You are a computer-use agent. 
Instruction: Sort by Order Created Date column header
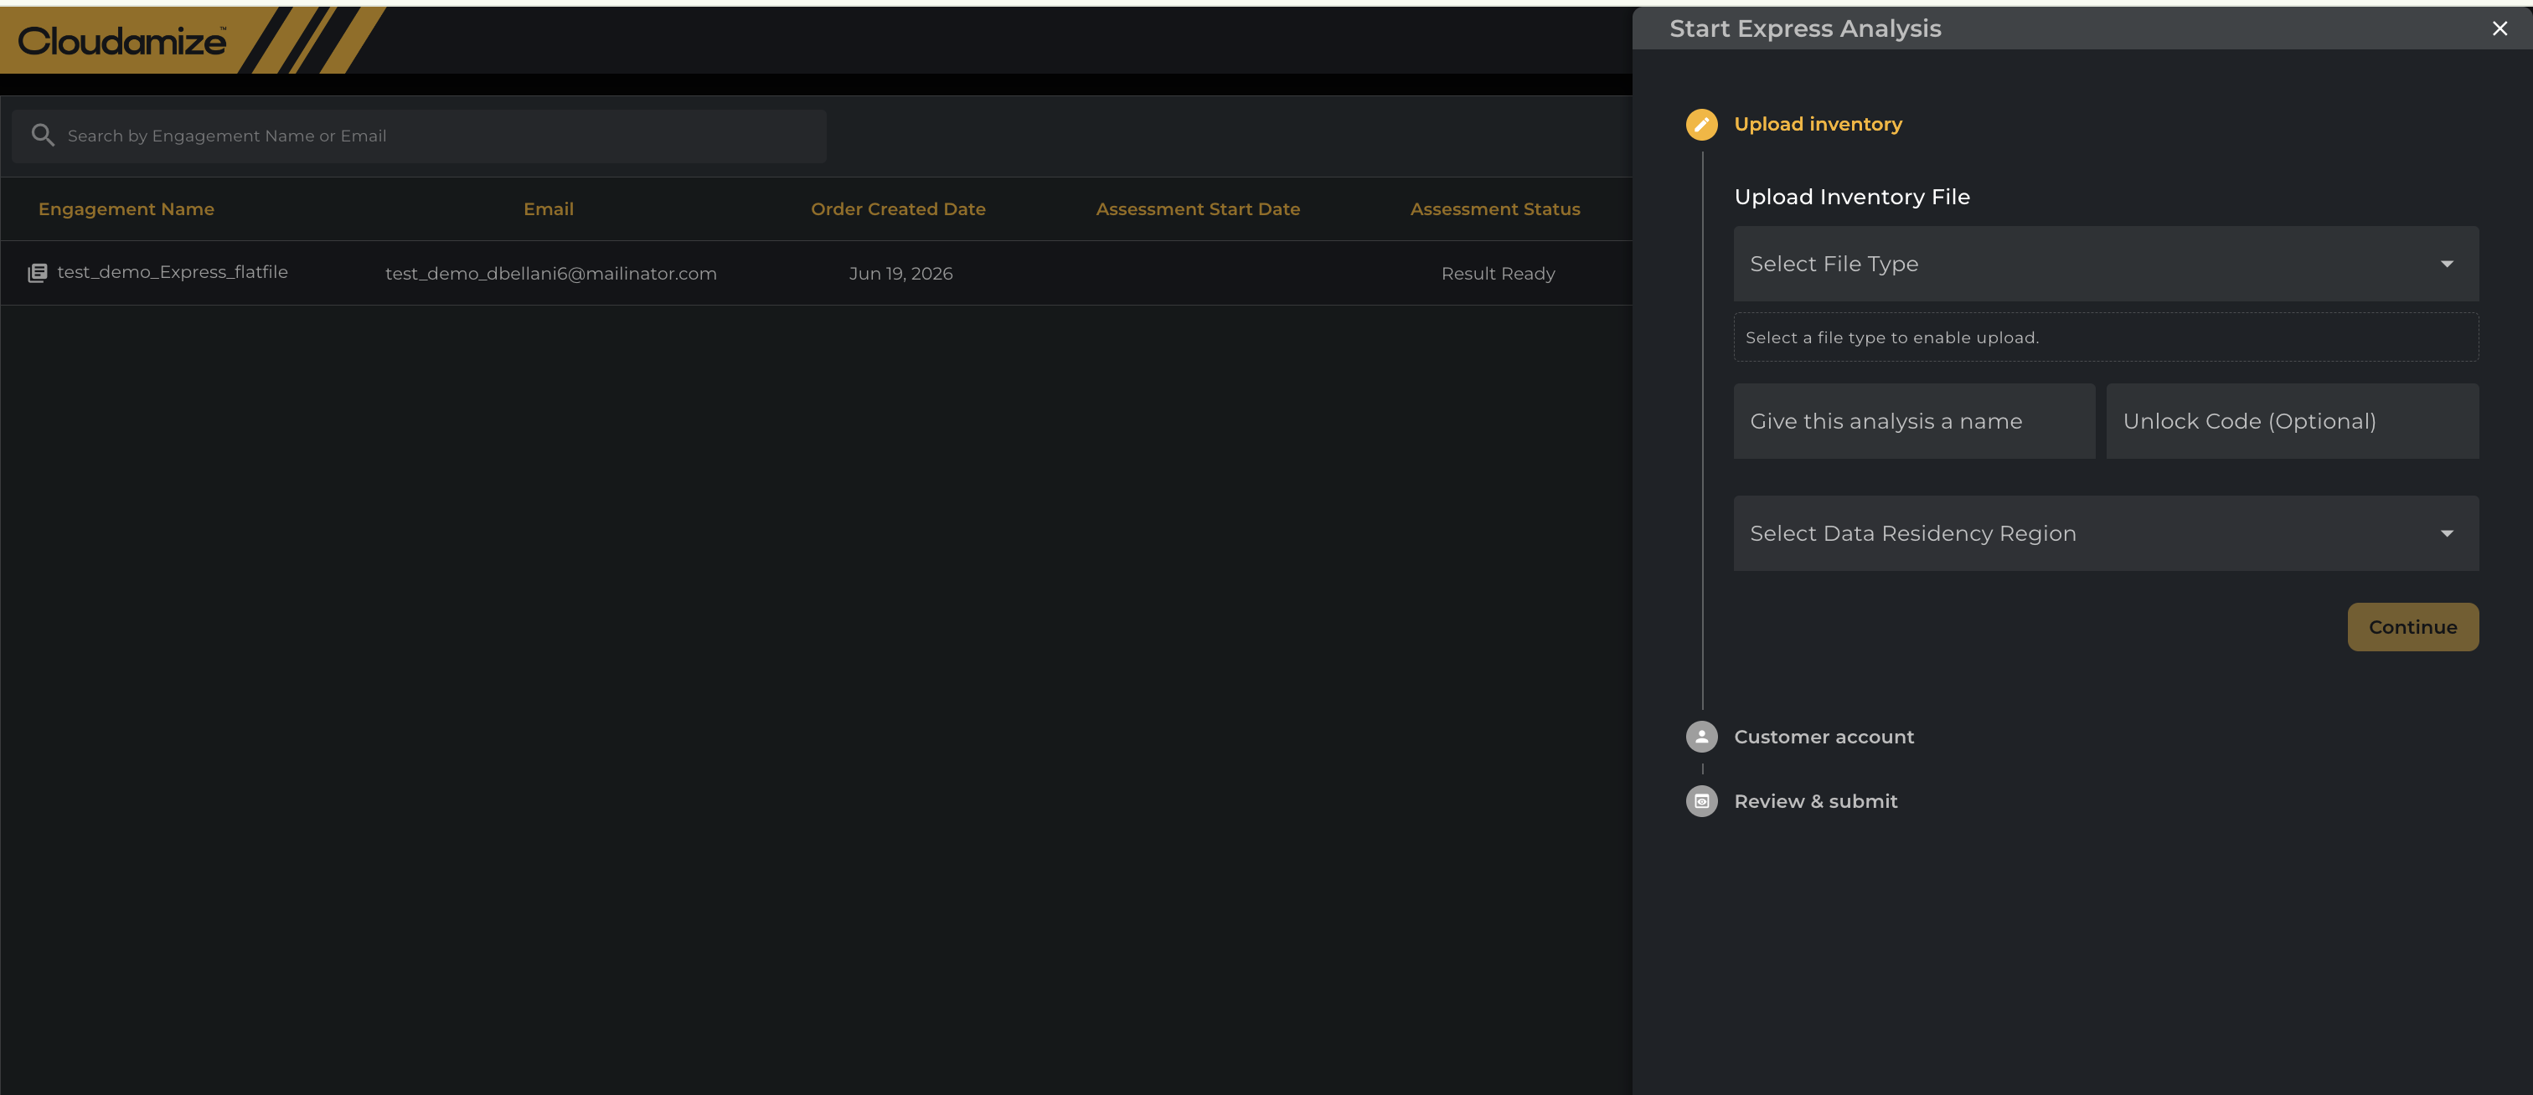coord(898,209)
